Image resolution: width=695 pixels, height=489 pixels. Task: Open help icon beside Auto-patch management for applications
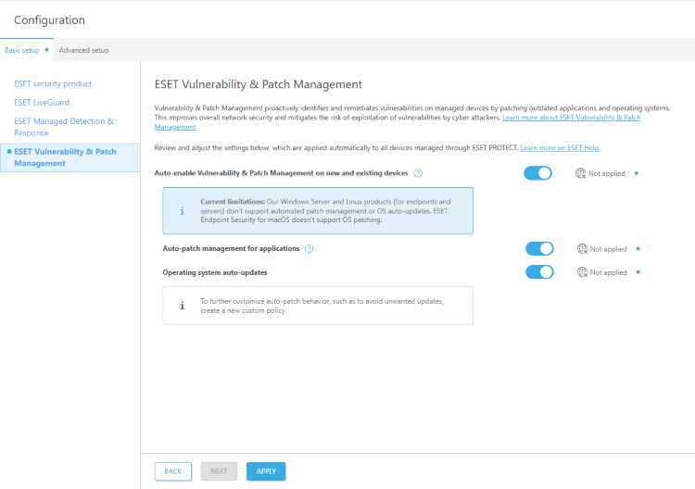coord(309,249)
